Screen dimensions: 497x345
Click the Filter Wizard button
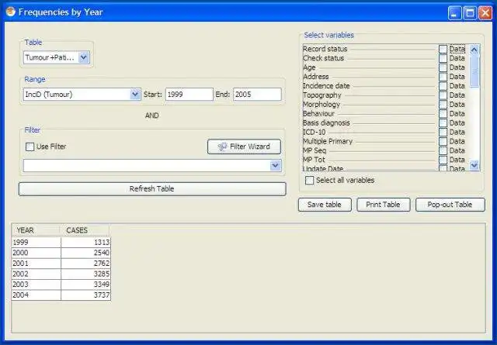point(244,147)
